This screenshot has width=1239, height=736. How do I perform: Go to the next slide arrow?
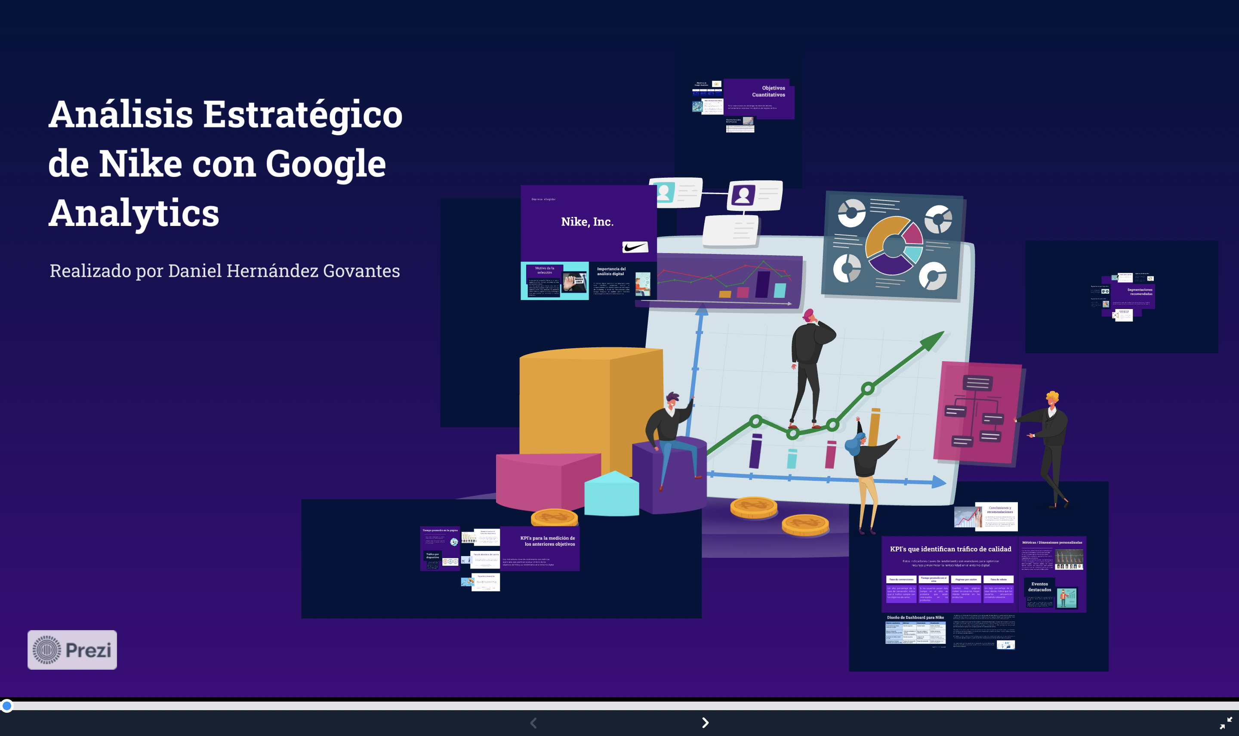point(705,723)
